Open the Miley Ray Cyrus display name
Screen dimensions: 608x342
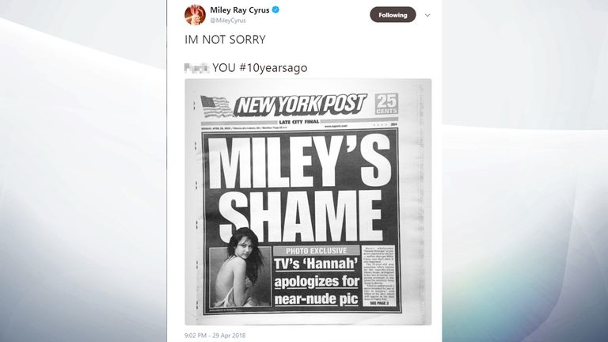(x=240, y=10)
